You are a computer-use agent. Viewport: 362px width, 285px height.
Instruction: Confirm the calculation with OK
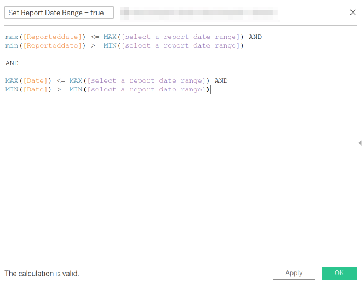[339, 273]
